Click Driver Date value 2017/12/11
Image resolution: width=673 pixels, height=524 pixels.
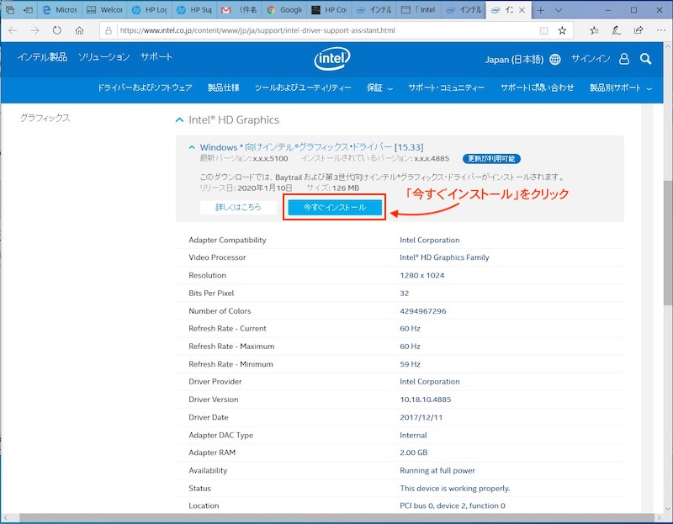coord(421,417)
